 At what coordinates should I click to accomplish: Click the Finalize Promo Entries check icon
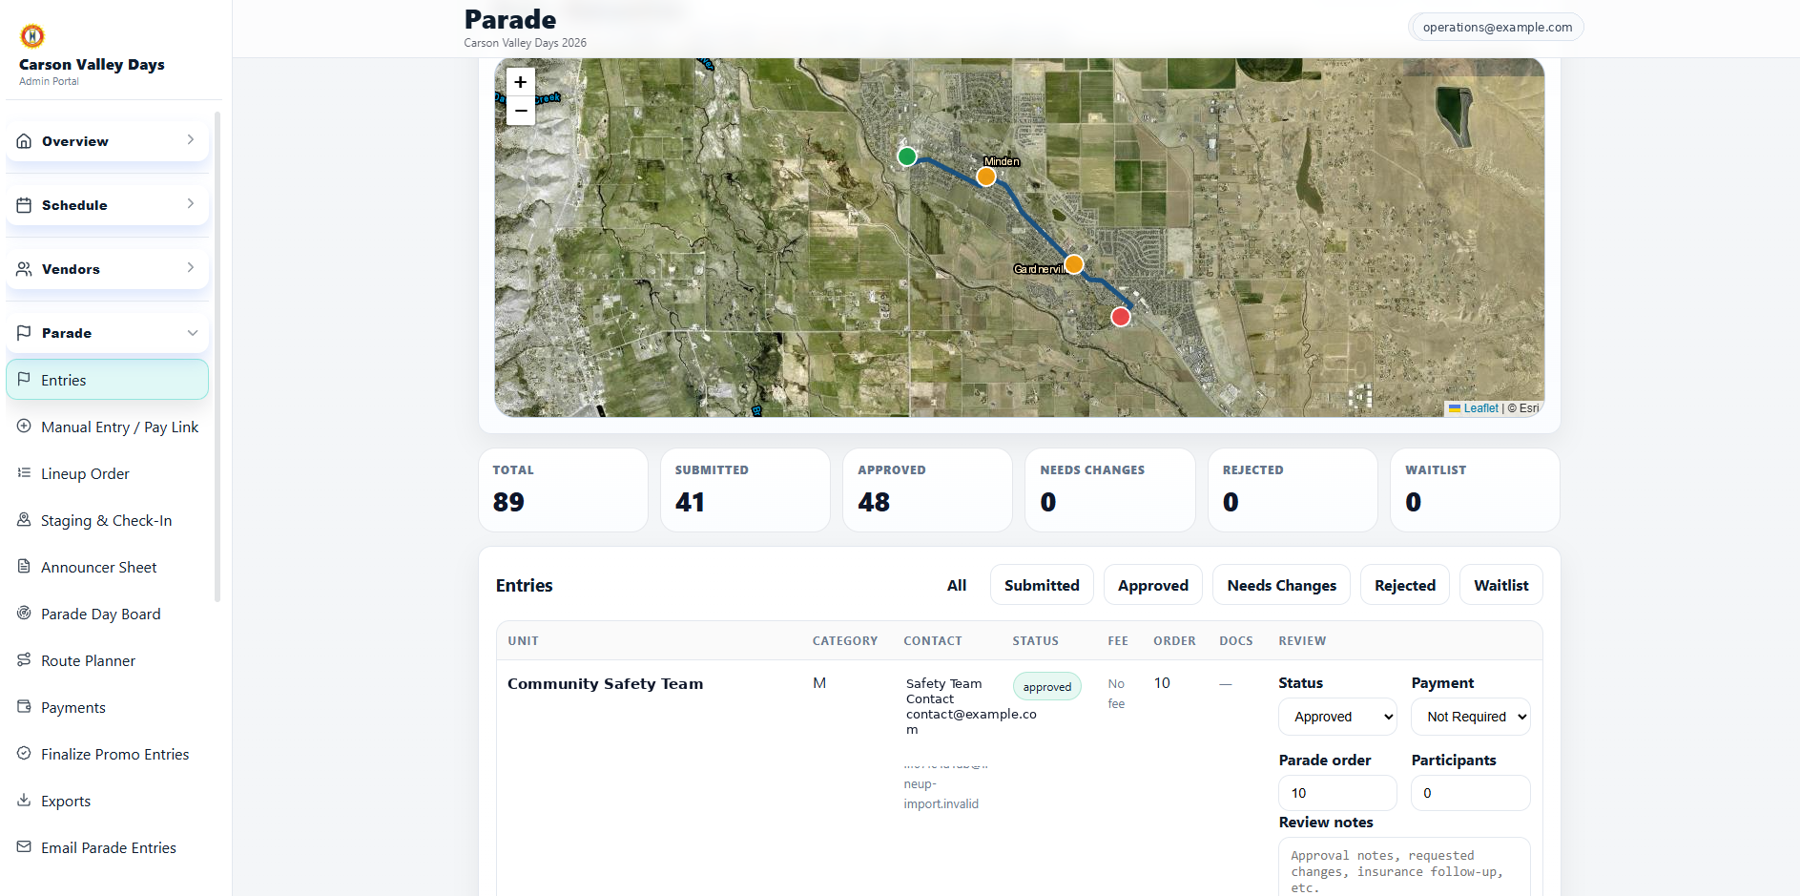(24, 754)
